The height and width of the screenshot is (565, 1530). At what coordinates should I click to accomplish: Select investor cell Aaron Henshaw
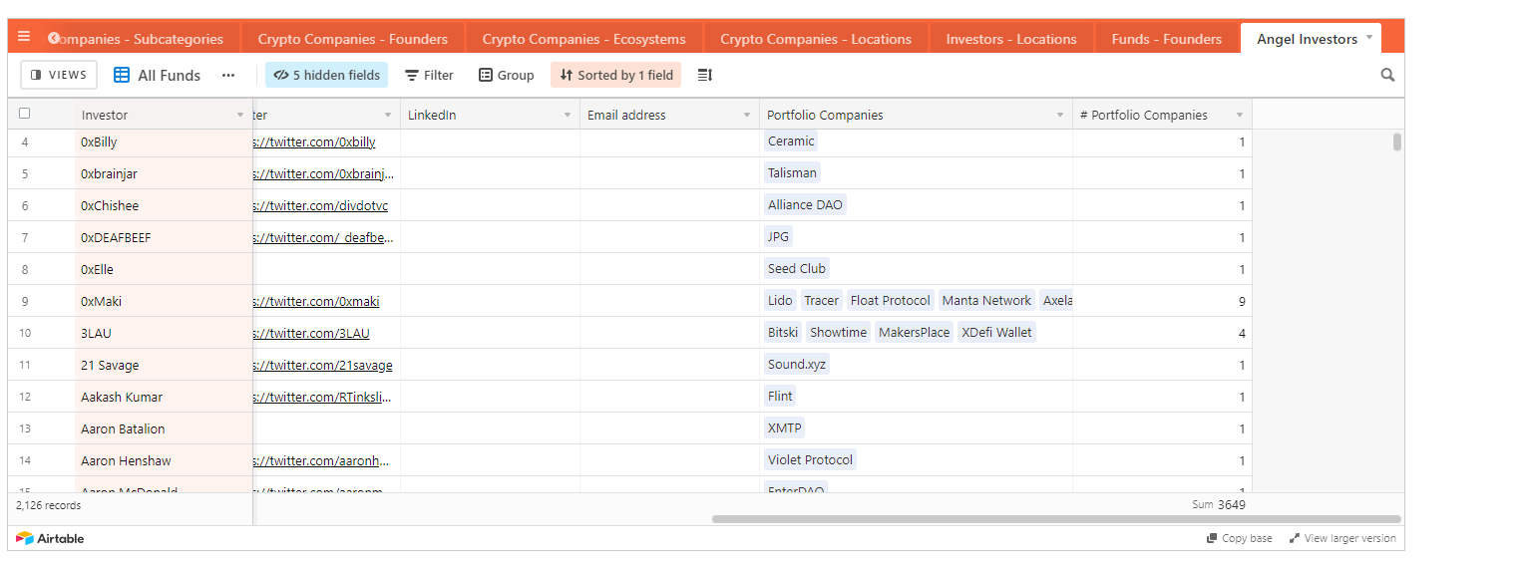click(164, 460)
